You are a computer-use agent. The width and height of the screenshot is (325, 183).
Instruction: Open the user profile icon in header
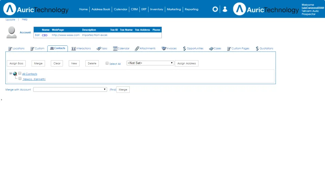(x=225, y=9)
